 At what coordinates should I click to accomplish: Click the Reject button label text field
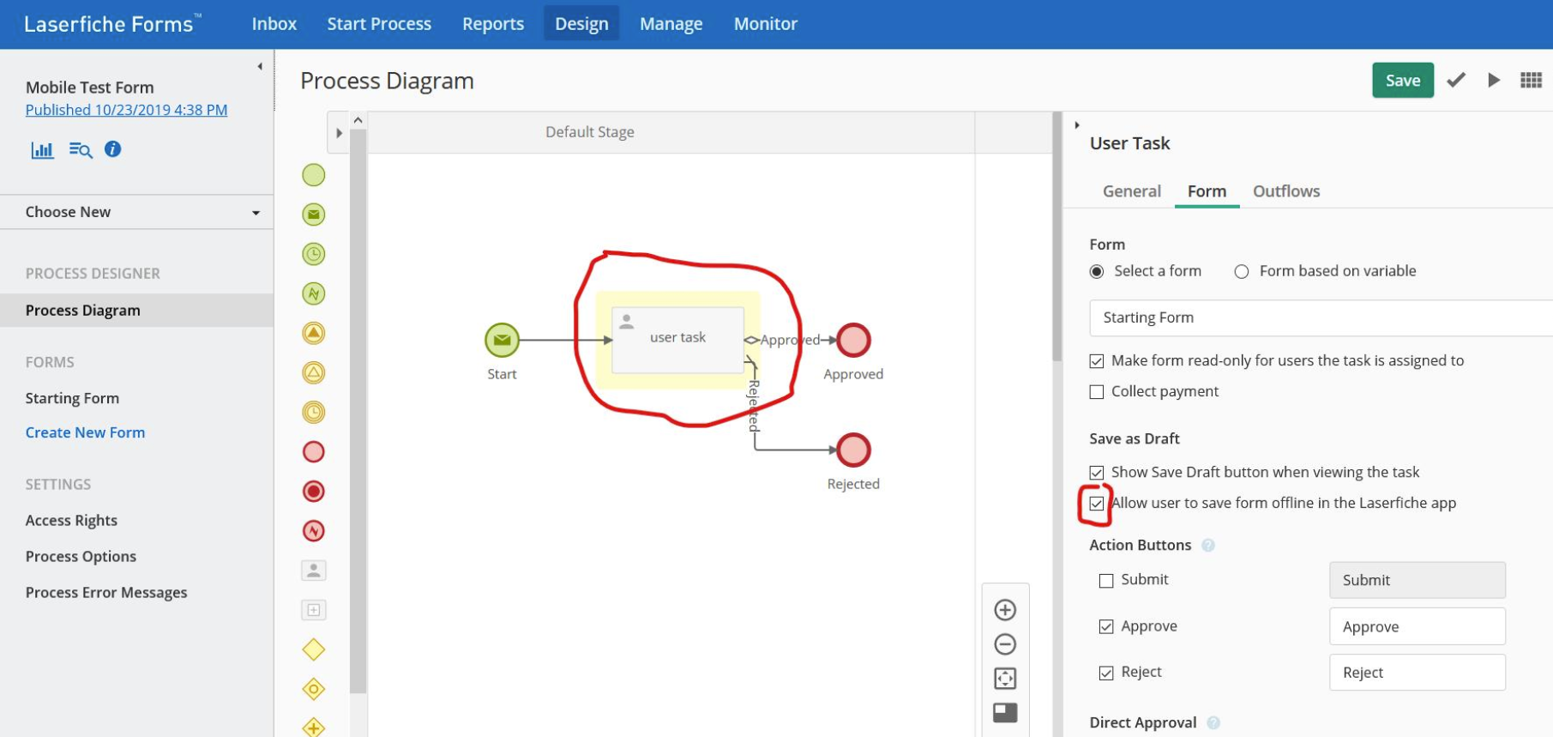coord(1417,673)
